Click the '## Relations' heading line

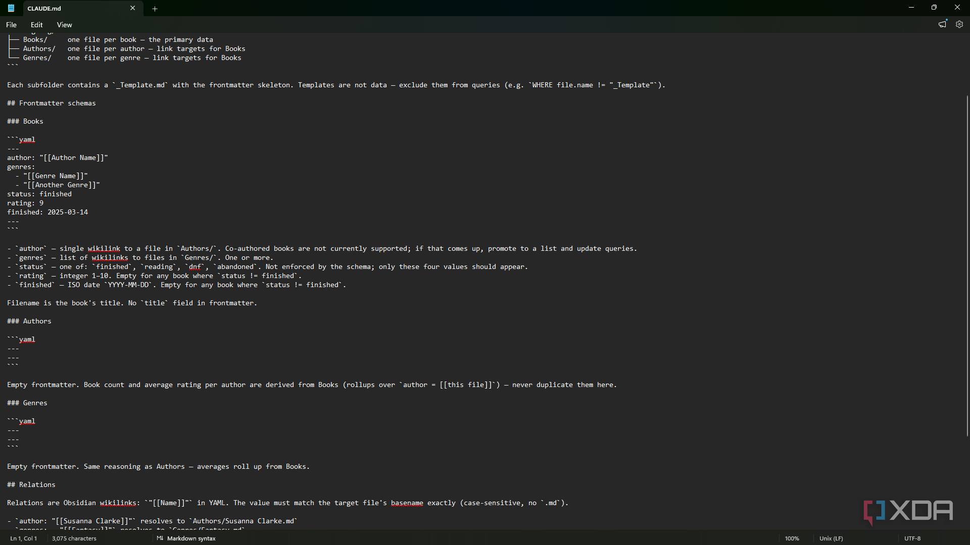31,484
